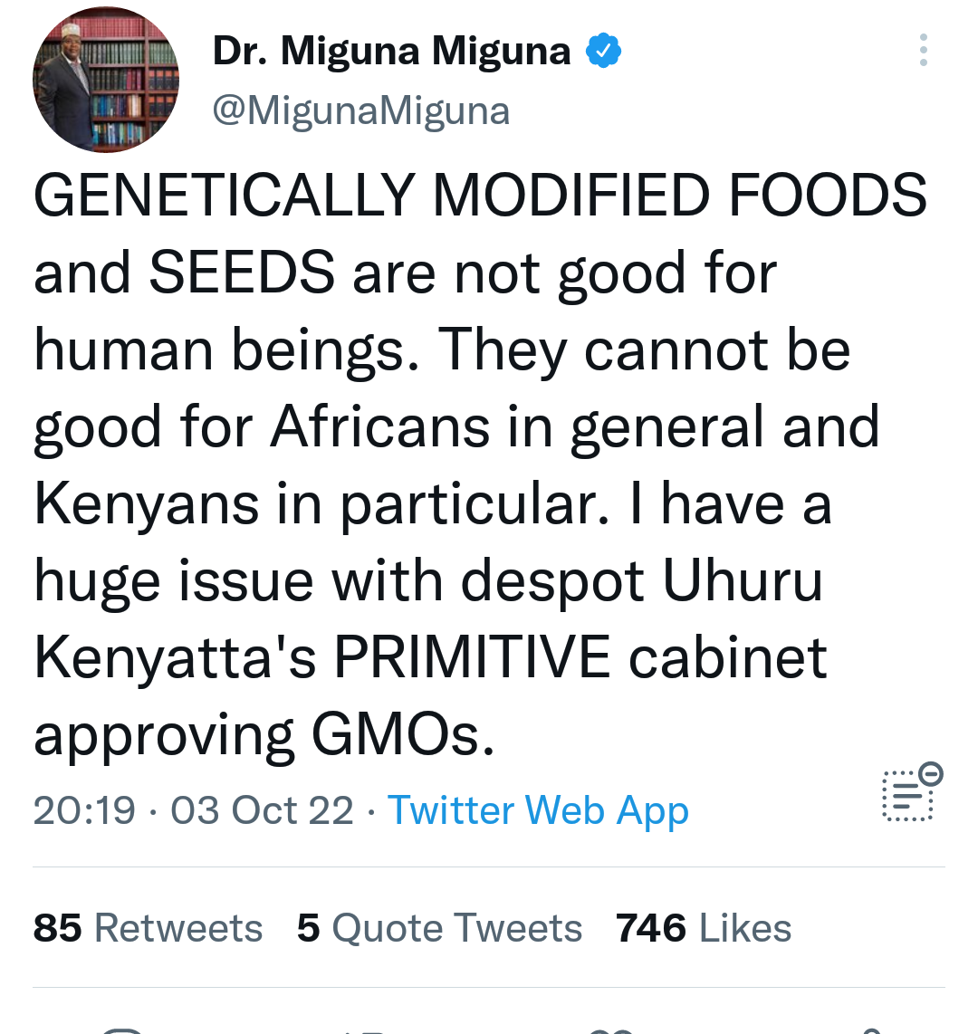Open the tweet's three-dot more options menu

(x=923, y=51)
